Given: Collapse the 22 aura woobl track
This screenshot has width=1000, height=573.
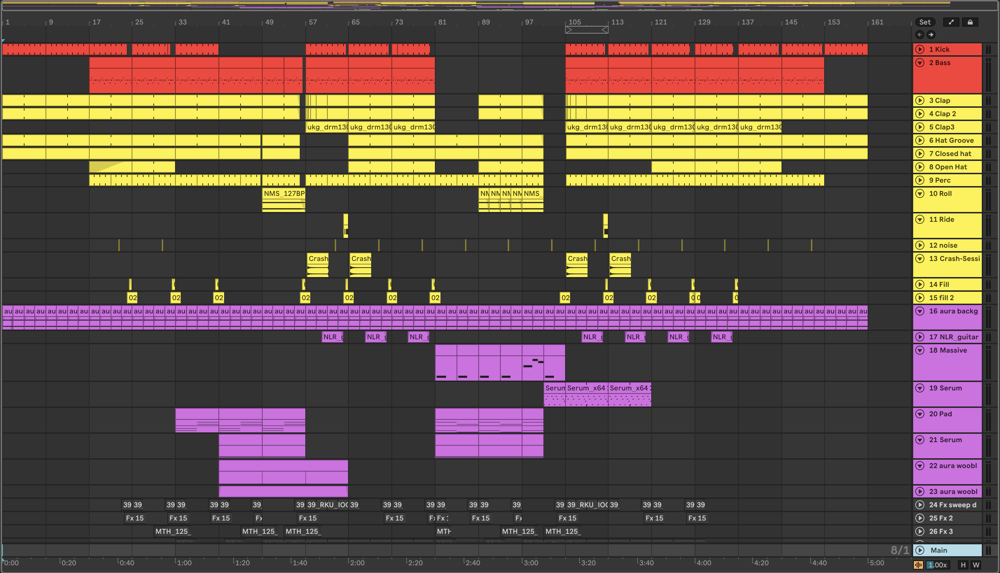Looking at the screenshot, I should [x=920, y=466].
